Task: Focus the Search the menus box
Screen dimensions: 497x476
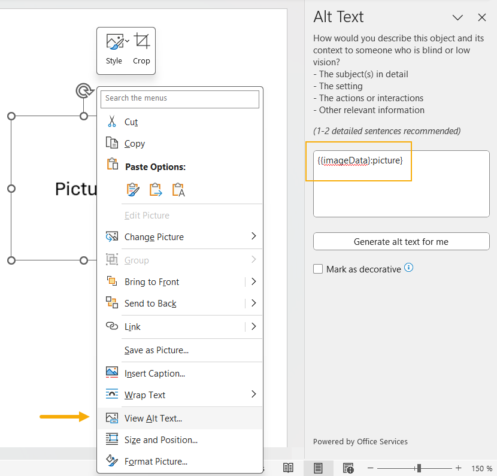Action: 180,99
